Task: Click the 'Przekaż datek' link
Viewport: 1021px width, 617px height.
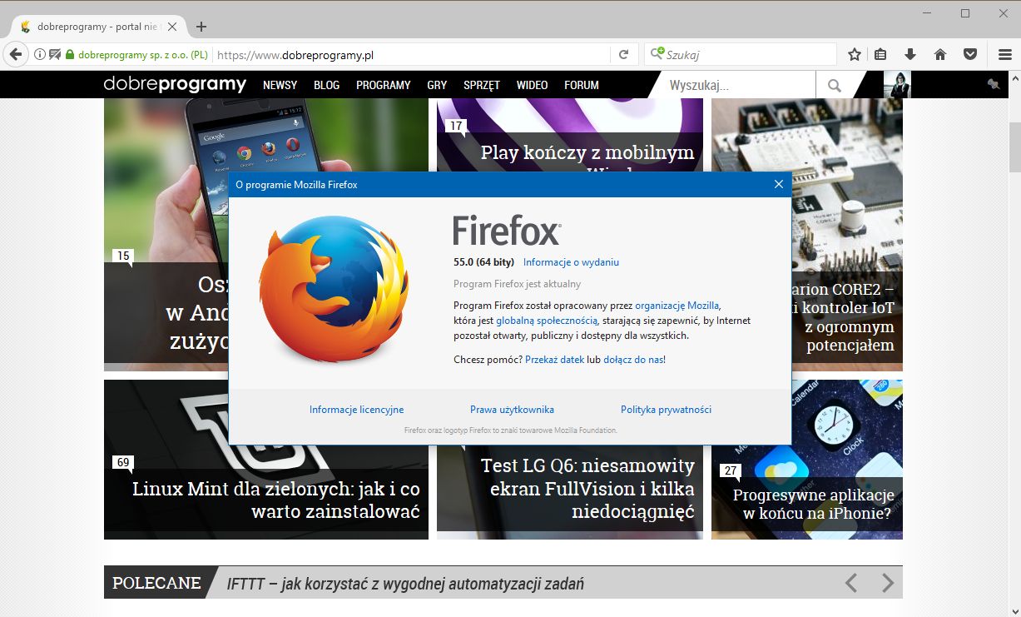Action: (x=554, y=360)
